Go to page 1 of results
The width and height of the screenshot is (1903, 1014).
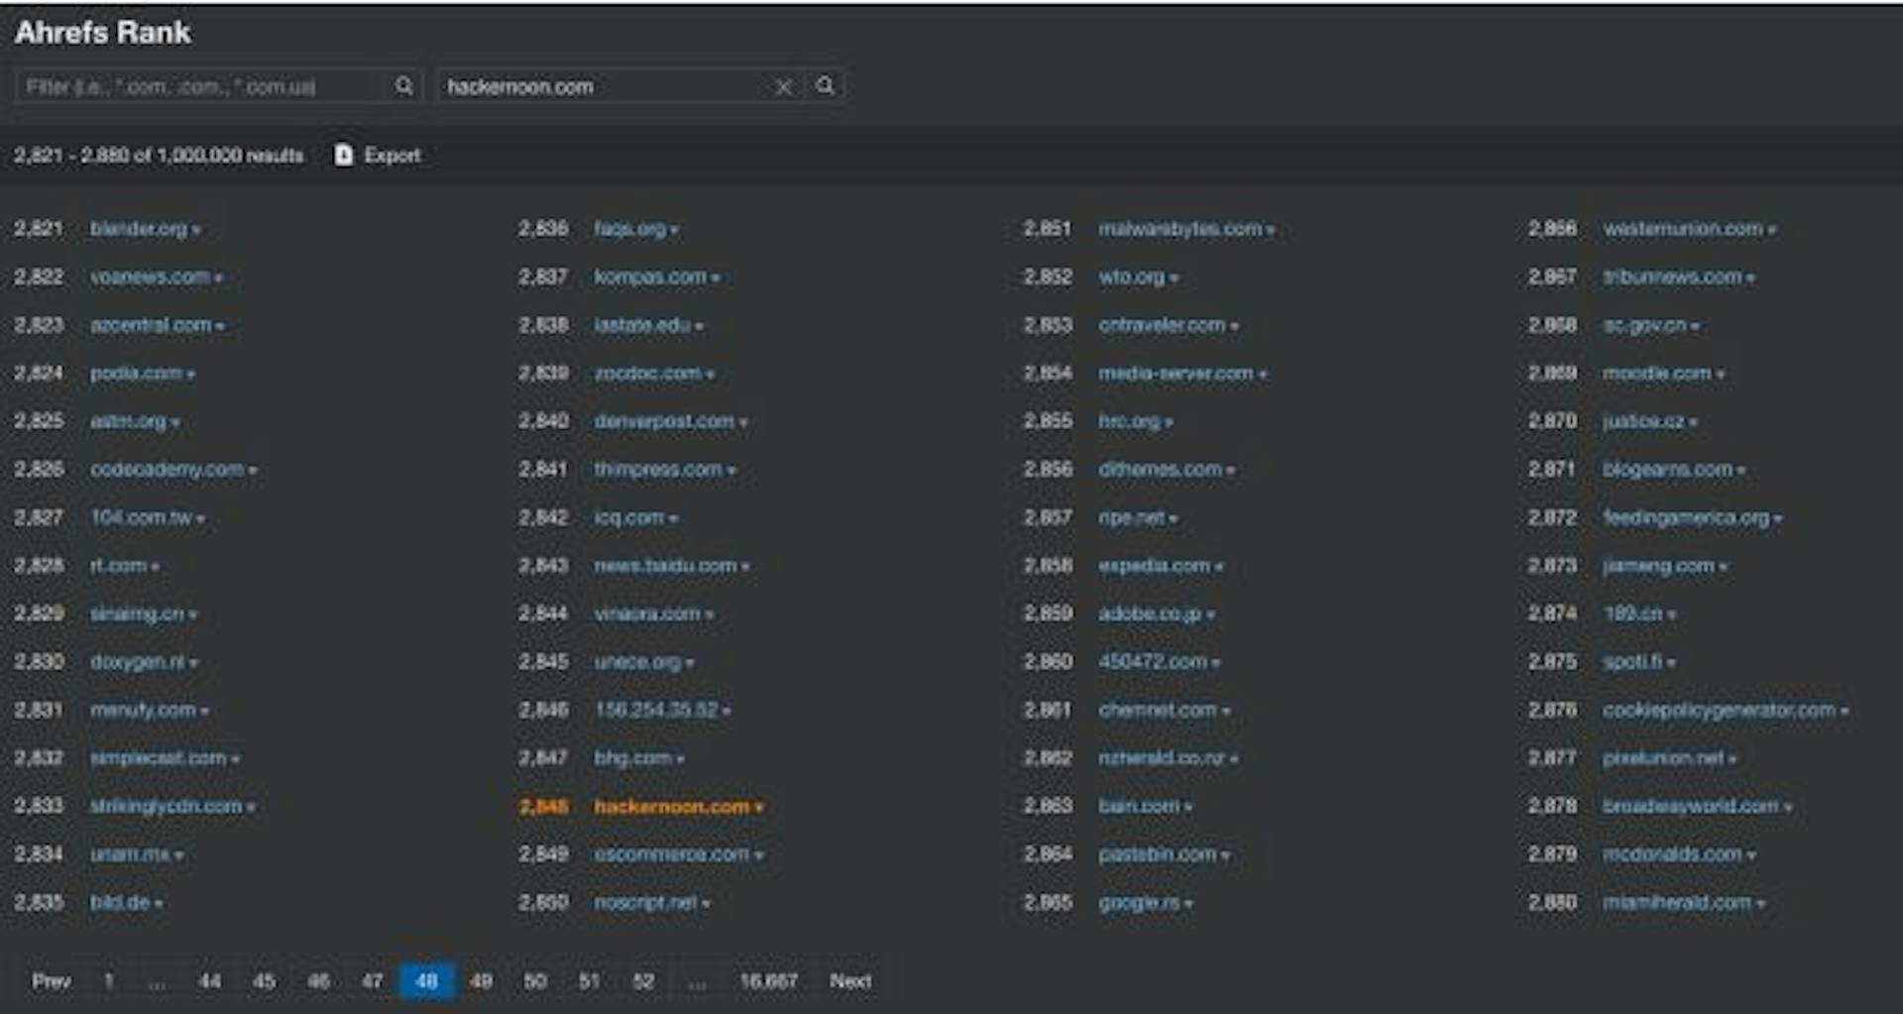point(109,981)
